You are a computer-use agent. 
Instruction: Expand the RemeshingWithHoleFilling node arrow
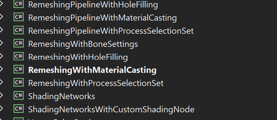coord(1,56)
